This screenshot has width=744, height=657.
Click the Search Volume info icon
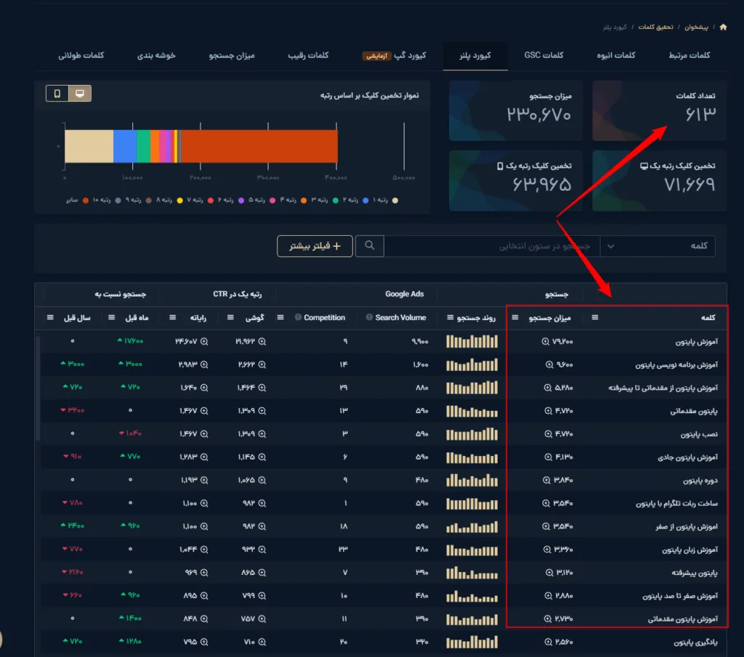point(369,317)
